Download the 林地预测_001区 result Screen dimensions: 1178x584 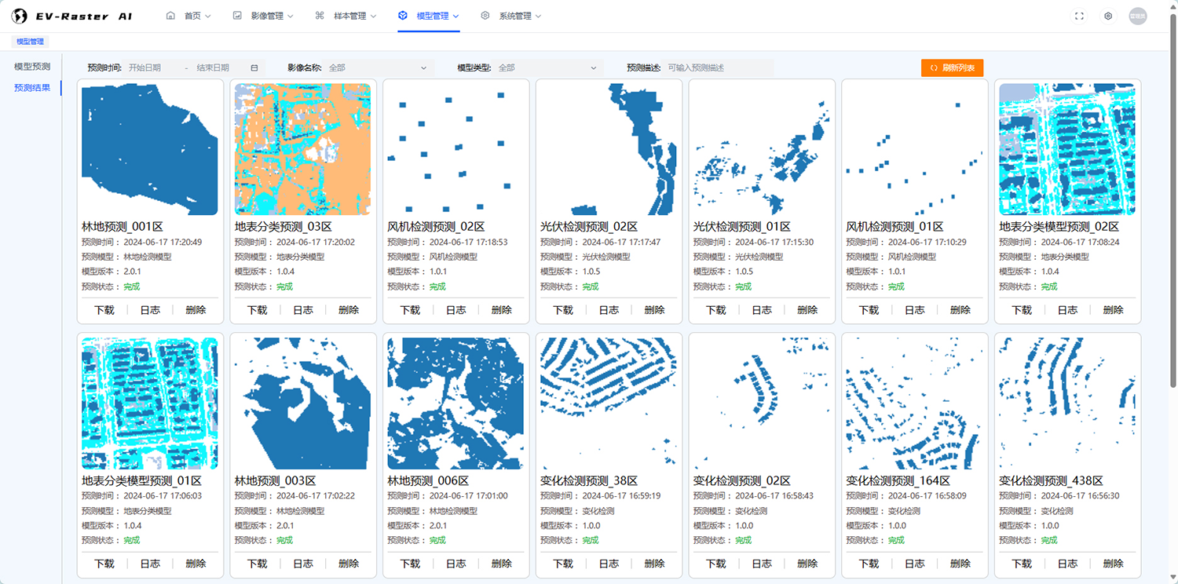(x=104, y=310)
